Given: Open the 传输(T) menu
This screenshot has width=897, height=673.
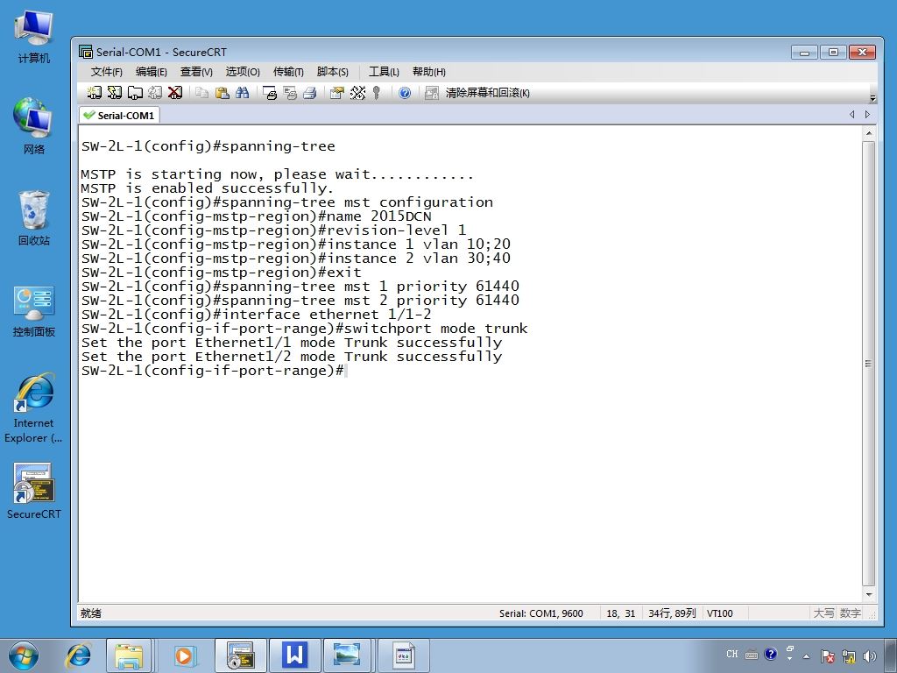Looking at the screenshot, I should pos(288,72).
